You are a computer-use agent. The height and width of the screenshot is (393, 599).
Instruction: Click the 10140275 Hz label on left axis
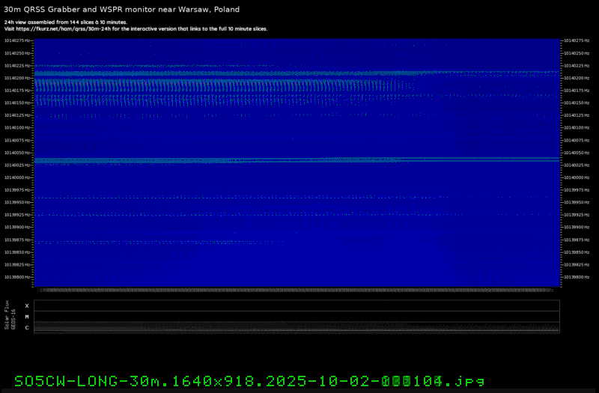[x=18, y=40]
